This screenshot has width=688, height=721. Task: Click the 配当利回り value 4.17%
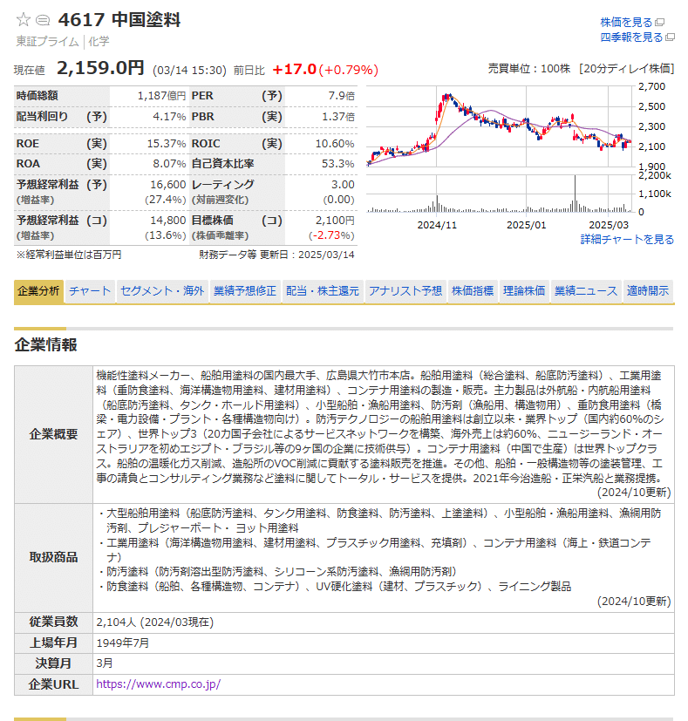[169, 117]
